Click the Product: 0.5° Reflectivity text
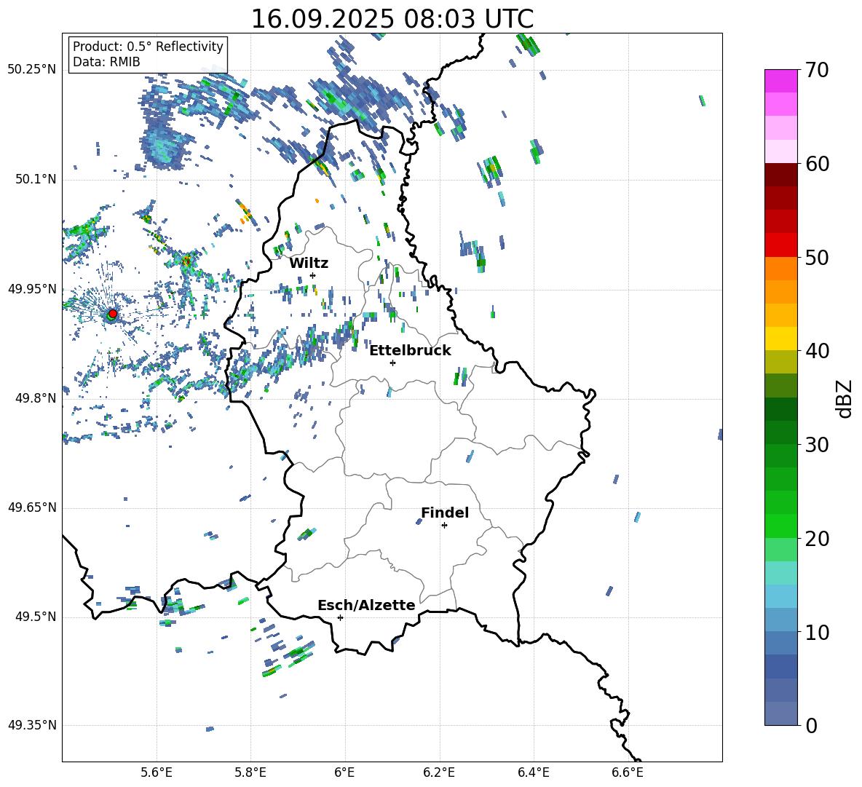The height and width of the screenshot is (787, 862). pyautogui.click(x=148, y=47)
